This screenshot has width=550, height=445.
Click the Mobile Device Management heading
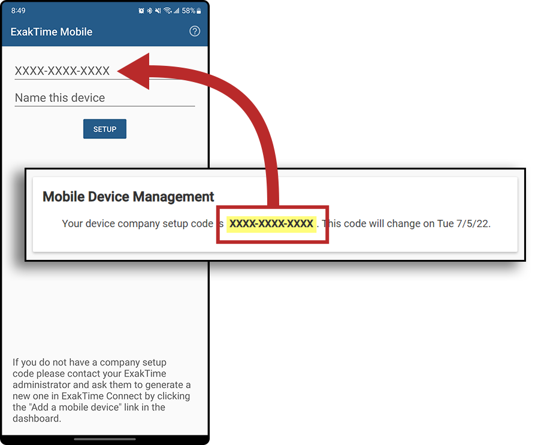click(128, 196)
